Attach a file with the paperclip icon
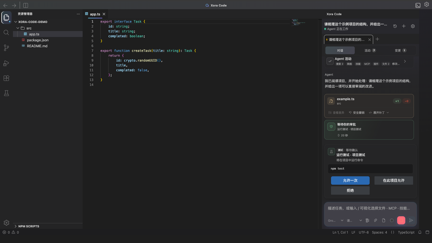432x243 pixels. pyautogui.click(x=376, y=221)
